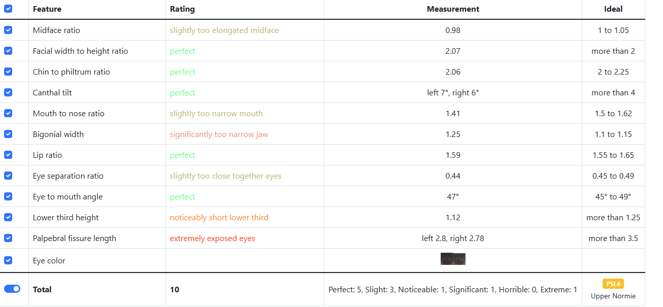Click the Rating column header
Screen dimensions: 663x307
point(182,9)
